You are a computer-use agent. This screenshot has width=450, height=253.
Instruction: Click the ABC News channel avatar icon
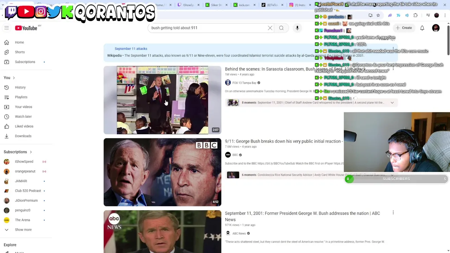228,233
